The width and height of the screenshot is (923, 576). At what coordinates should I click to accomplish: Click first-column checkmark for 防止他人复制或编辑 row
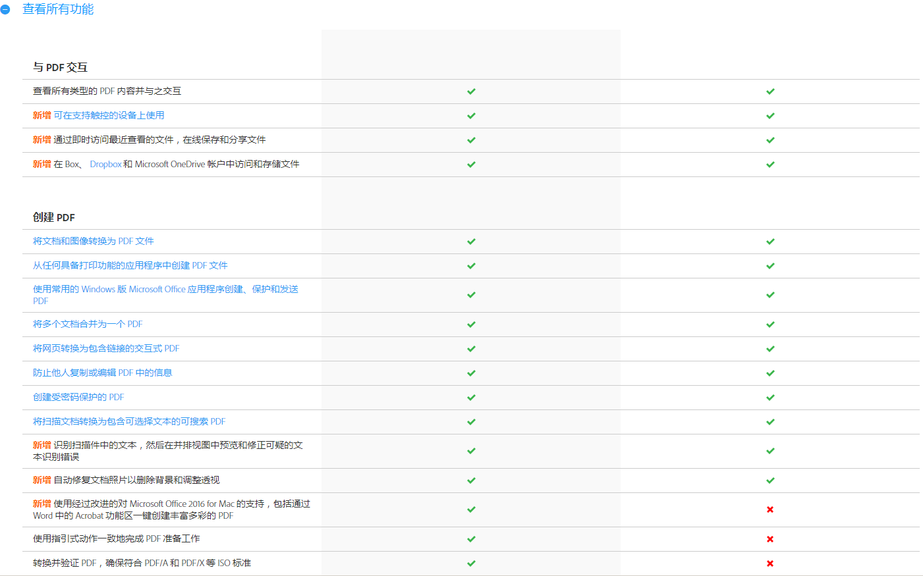coord(471,373)
